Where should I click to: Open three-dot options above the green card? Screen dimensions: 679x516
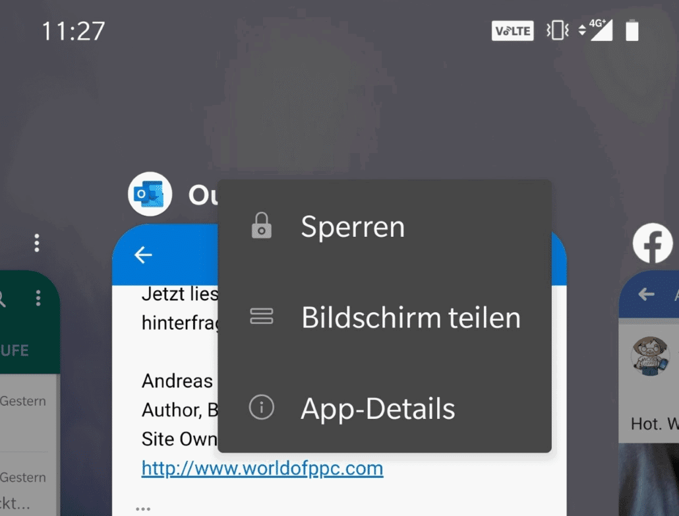pos(37,243)
